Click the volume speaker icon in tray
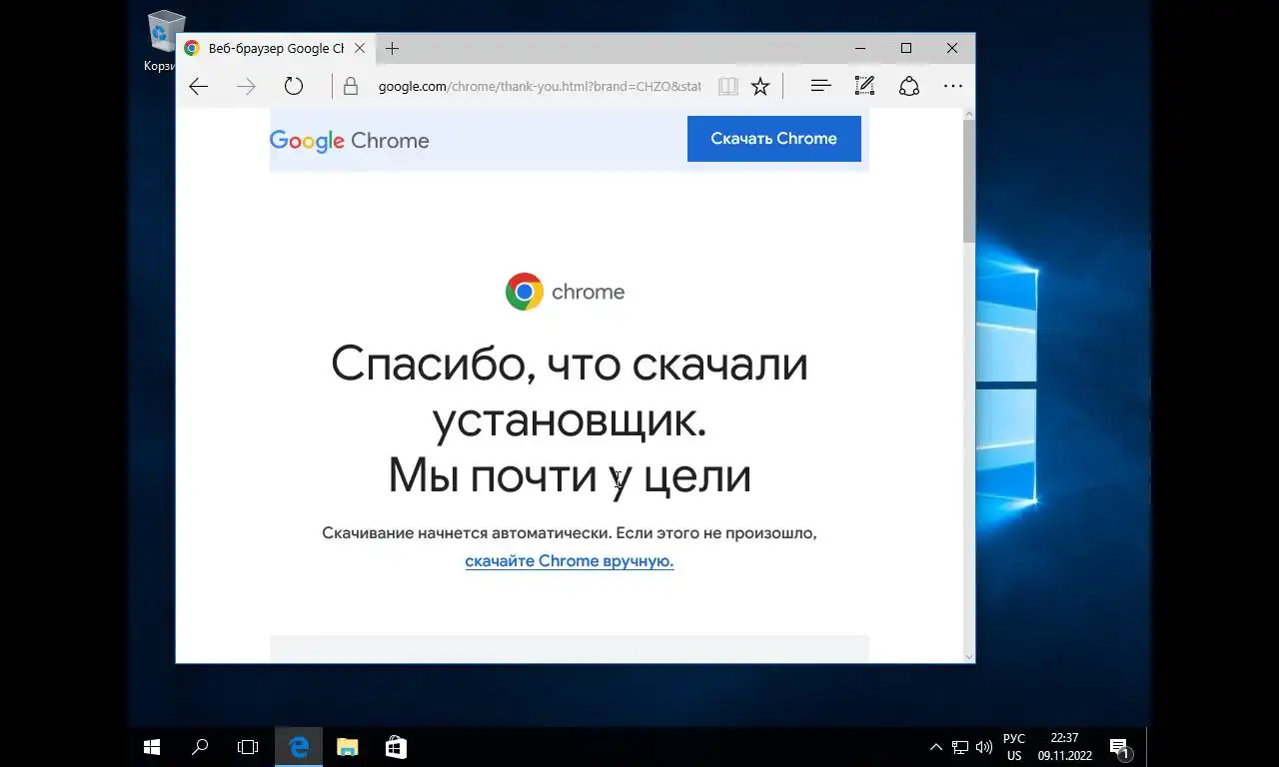 (984, 747)
